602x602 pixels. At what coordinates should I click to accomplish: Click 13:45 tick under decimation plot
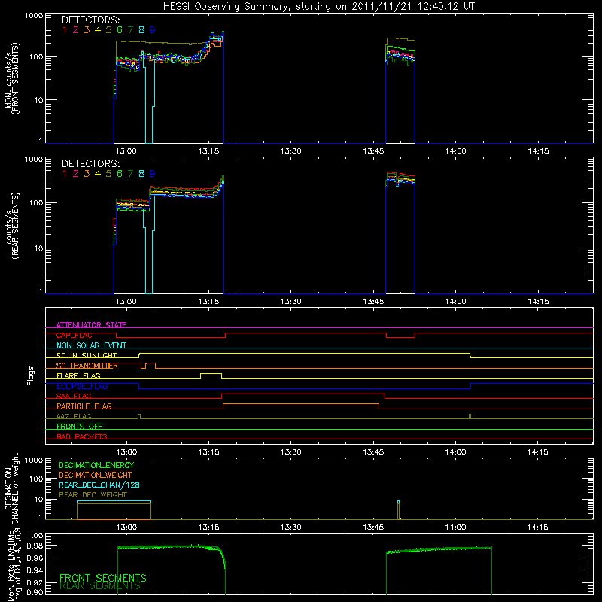(373, 528)
